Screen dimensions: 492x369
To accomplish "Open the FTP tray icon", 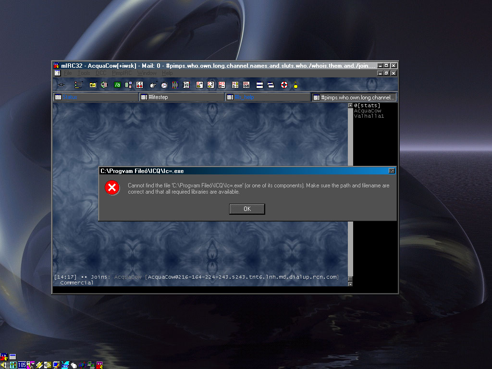I will coord(65,365).
